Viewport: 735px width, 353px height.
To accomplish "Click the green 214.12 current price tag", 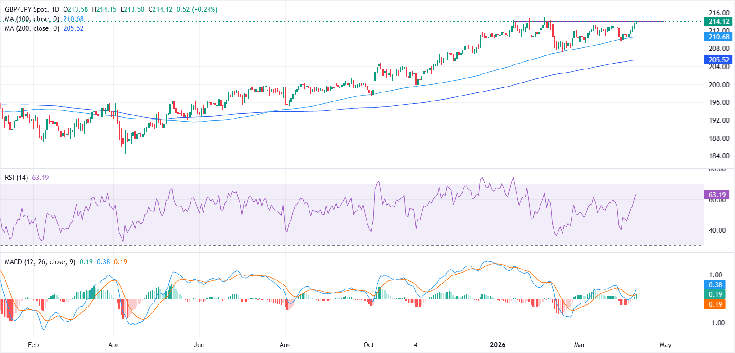I will pos(718,22).
